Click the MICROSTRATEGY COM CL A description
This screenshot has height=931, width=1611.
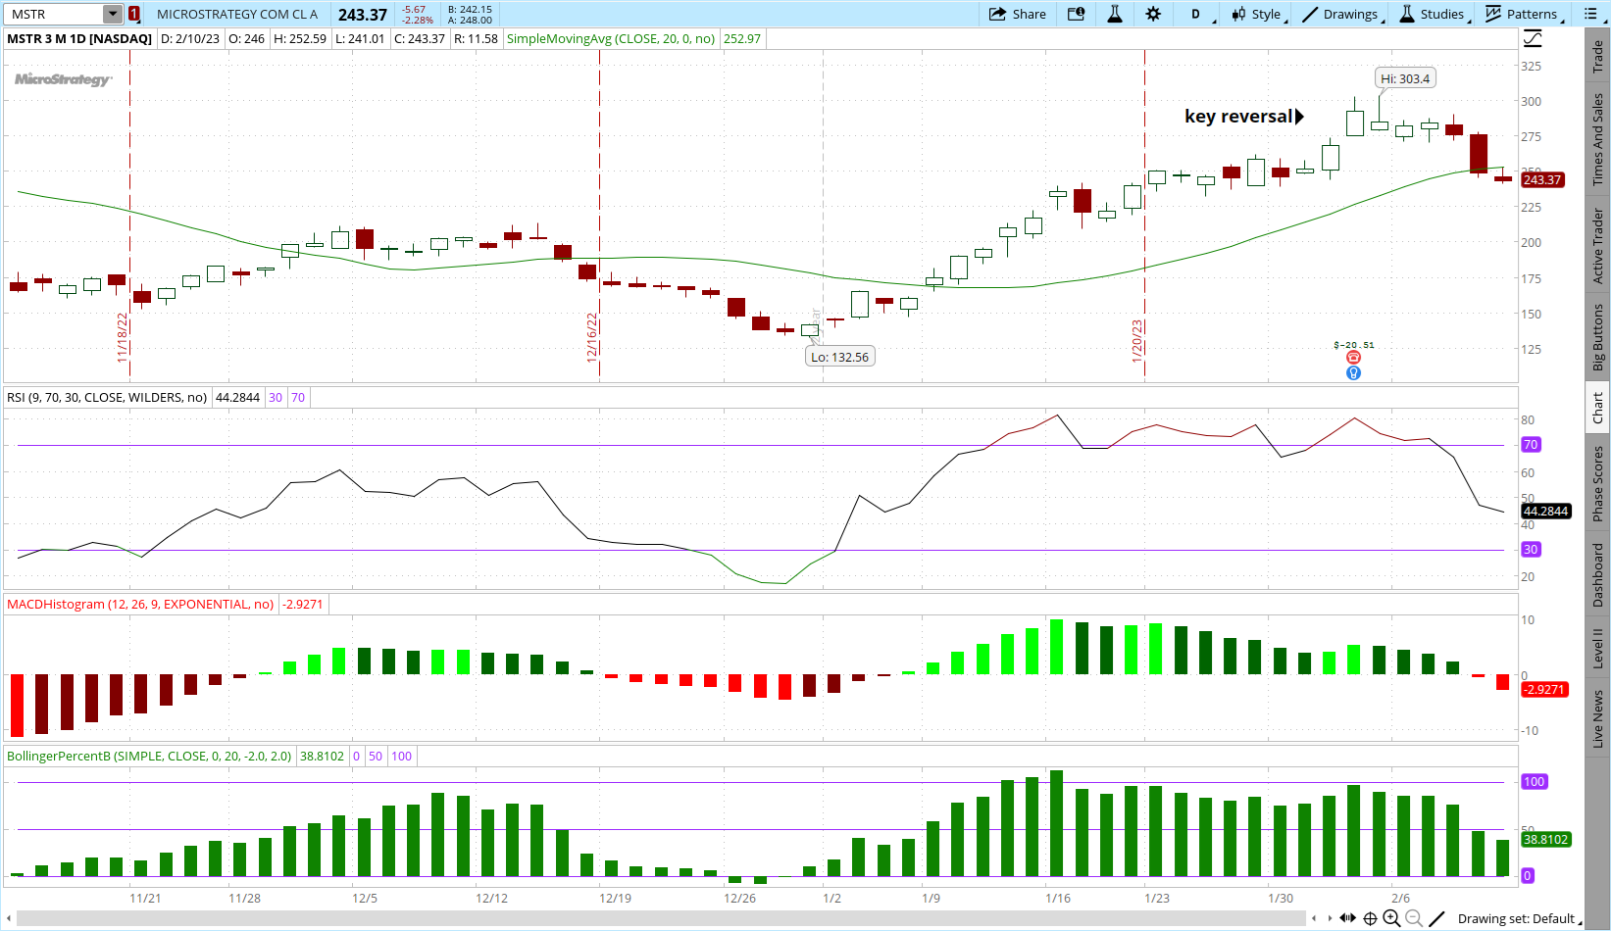[237, 14]
